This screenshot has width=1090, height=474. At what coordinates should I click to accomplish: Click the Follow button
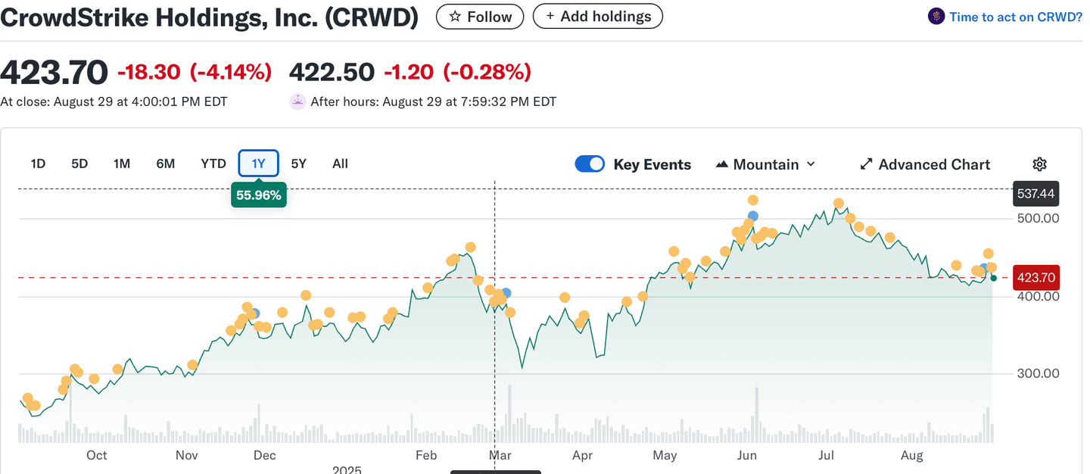coord(480,16)
